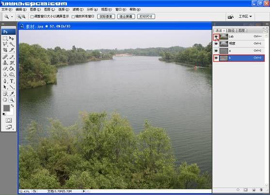The width and height of the screenshot is (270, 195).
Task: Pick the Eyedropper tool
Action: click(12, 94)
